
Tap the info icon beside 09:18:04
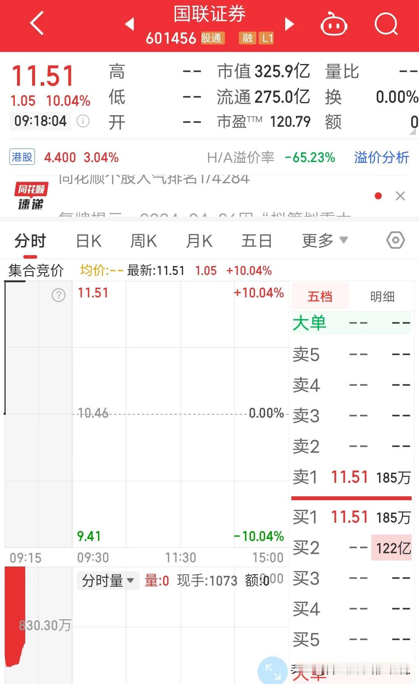[83, 121]
